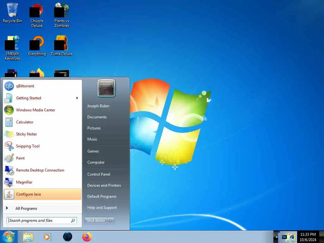Screen dimensions: 324x243
Task: Click the Getting Started icon
Action: pos(9,98)
